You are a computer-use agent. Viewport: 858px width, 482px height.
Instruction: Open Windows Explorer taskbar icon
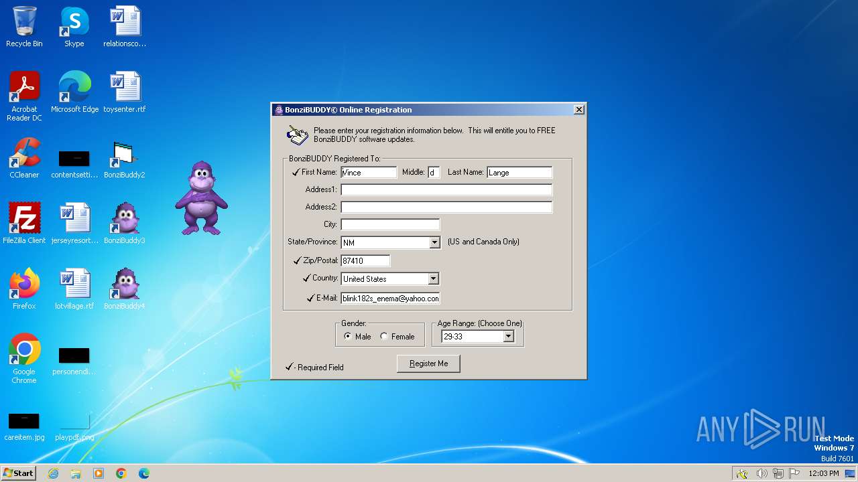point(76,473)
